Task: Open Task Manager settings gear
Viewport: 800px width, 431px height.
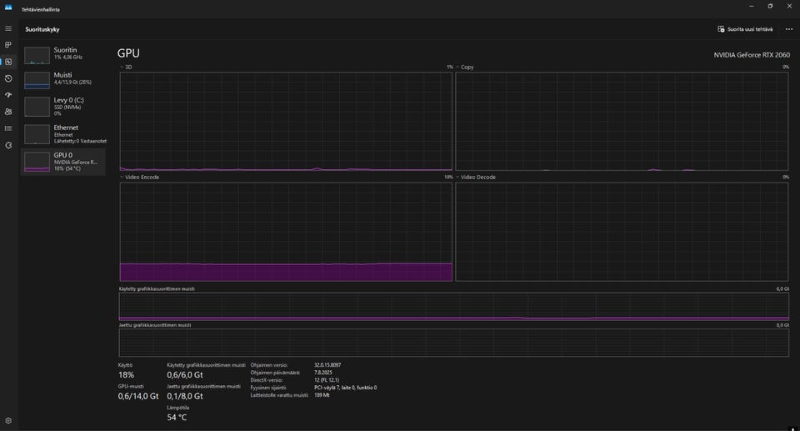Action: [8, 421]
